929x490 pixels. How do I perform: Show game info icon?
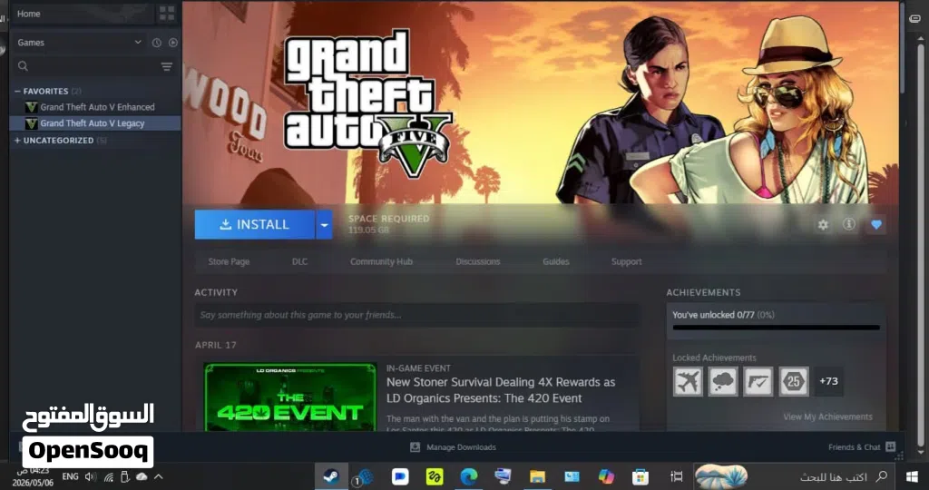849,224
